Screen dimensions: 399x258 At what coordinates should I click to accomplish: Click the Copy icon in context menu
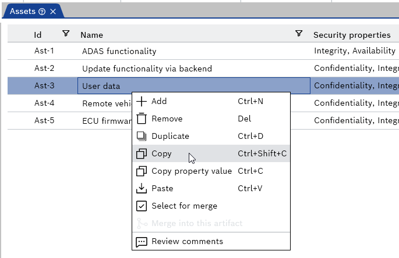point(142,154)
